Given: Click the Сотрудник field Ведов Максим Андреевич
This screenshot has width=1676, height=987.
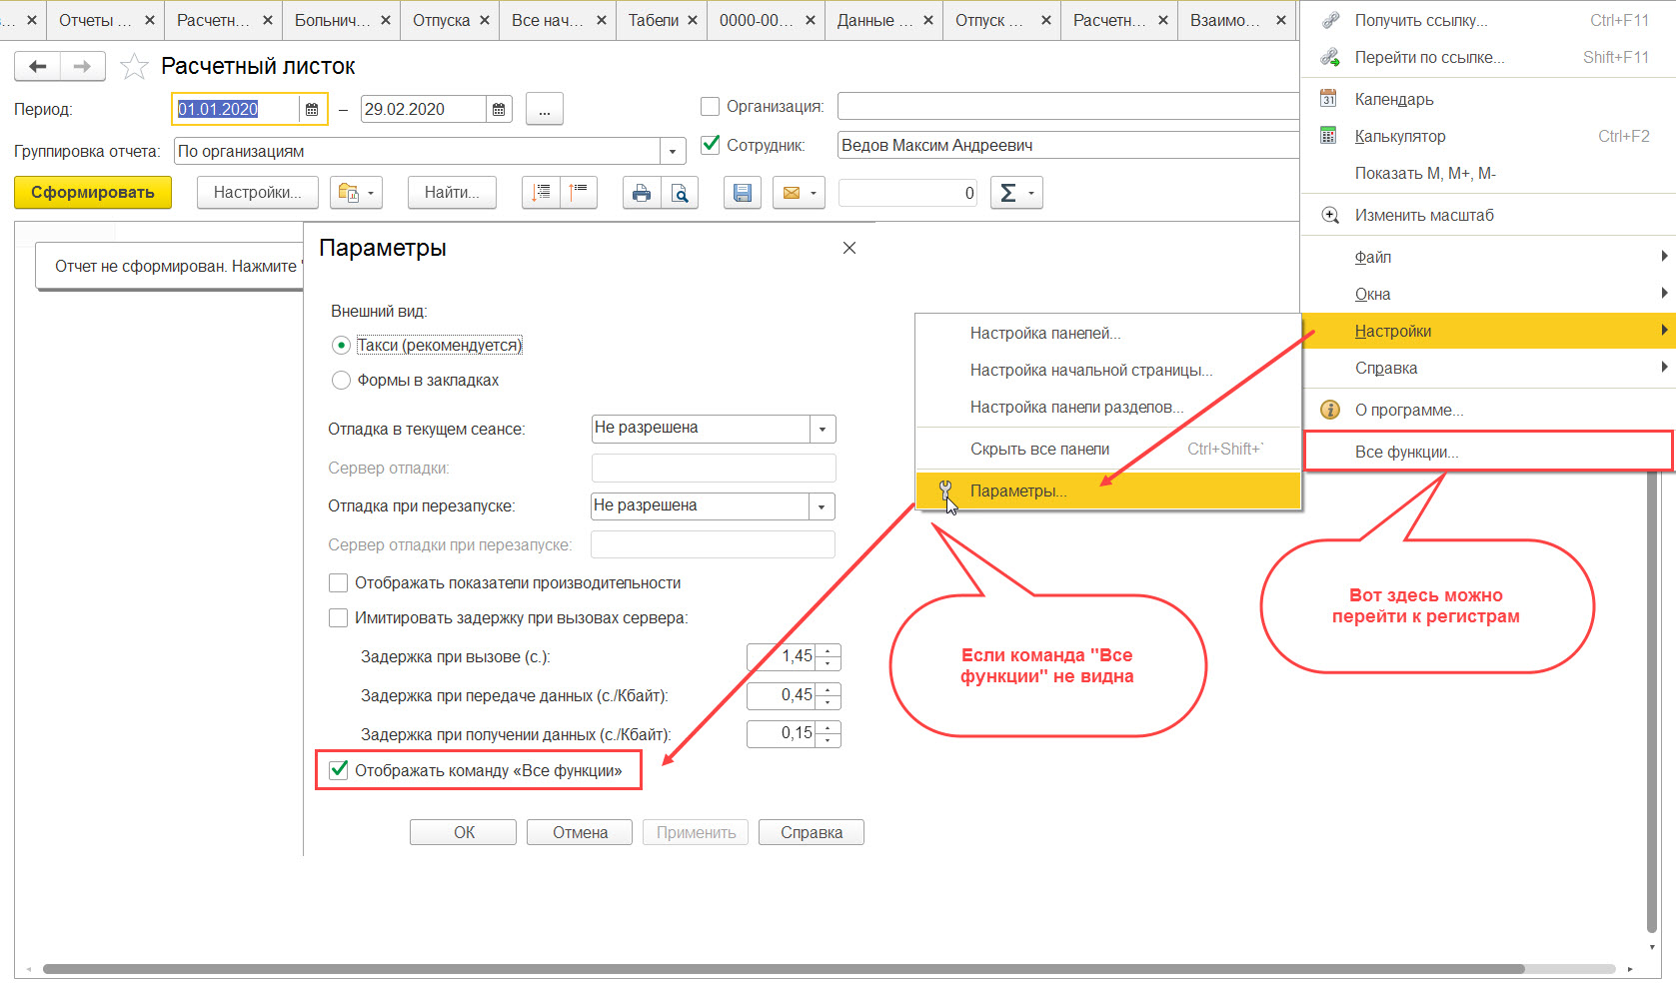Looking at the screenshot, I should 1067,145.
